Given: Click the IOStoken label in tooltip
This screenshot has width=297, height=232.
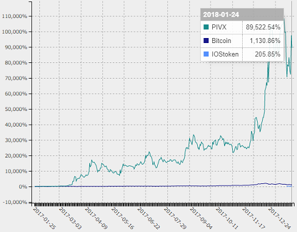Looking at the screenshot, I should pyautogui.click(x=225, y=54).
